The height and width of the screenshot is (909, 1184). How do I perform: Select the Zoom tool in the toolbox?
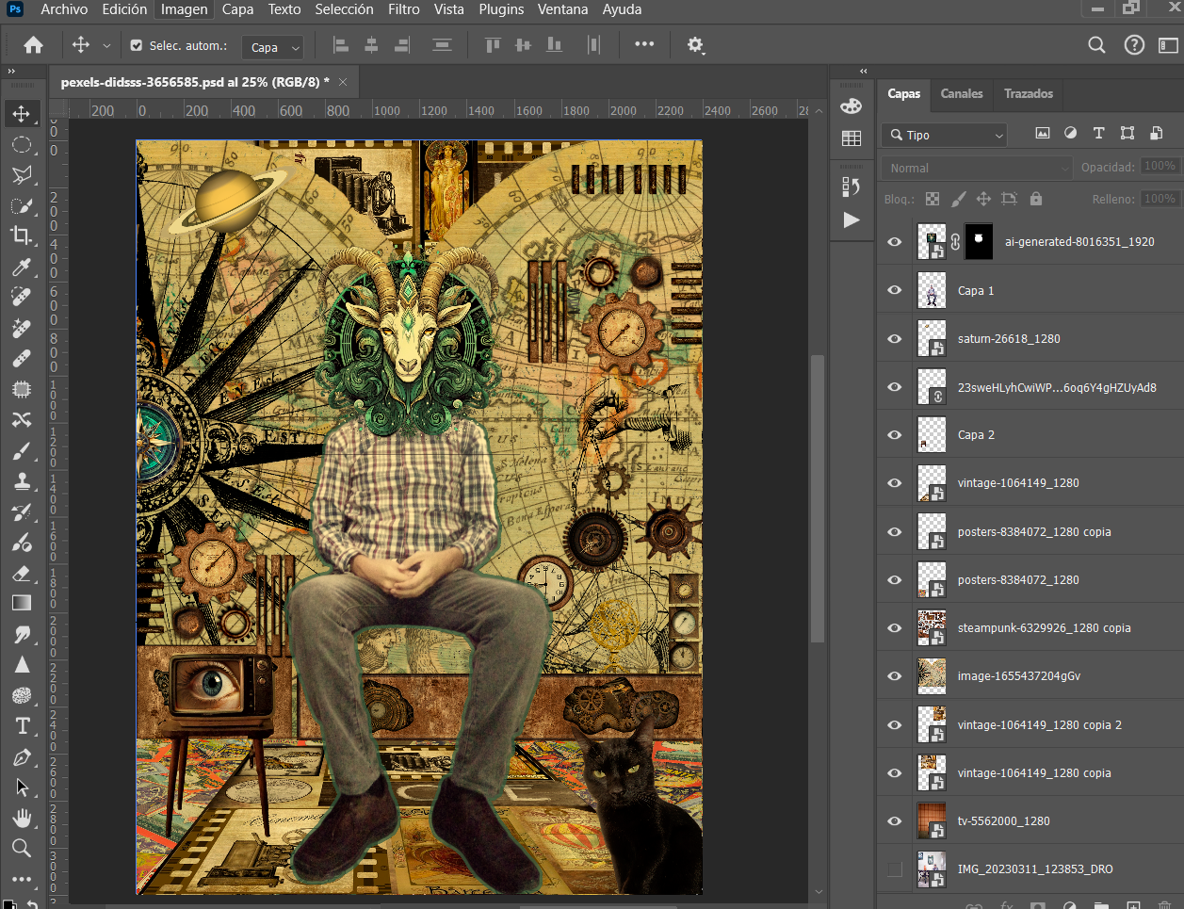[x=21, y=849]
